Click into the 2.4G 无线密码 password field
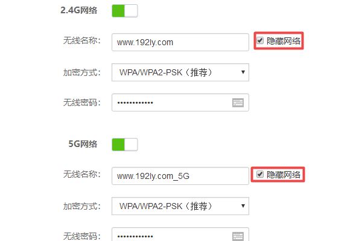This screenshot has height=241, width=362. click(x=180, y=102)
